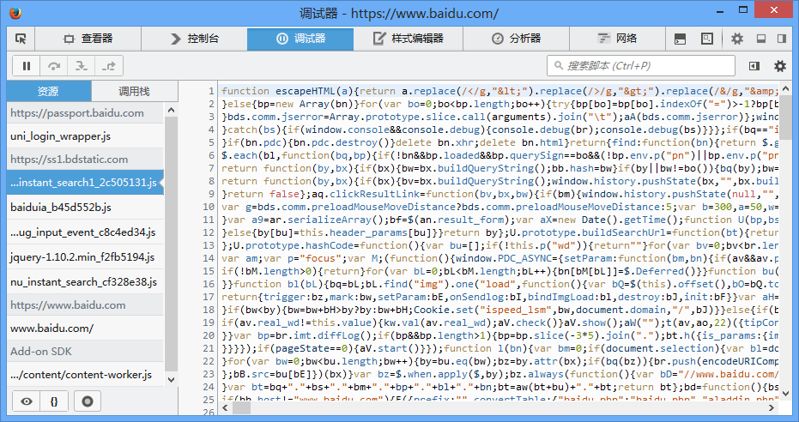
Task: Click sources list scroll up arrow
Action: [x=172, y=110]
